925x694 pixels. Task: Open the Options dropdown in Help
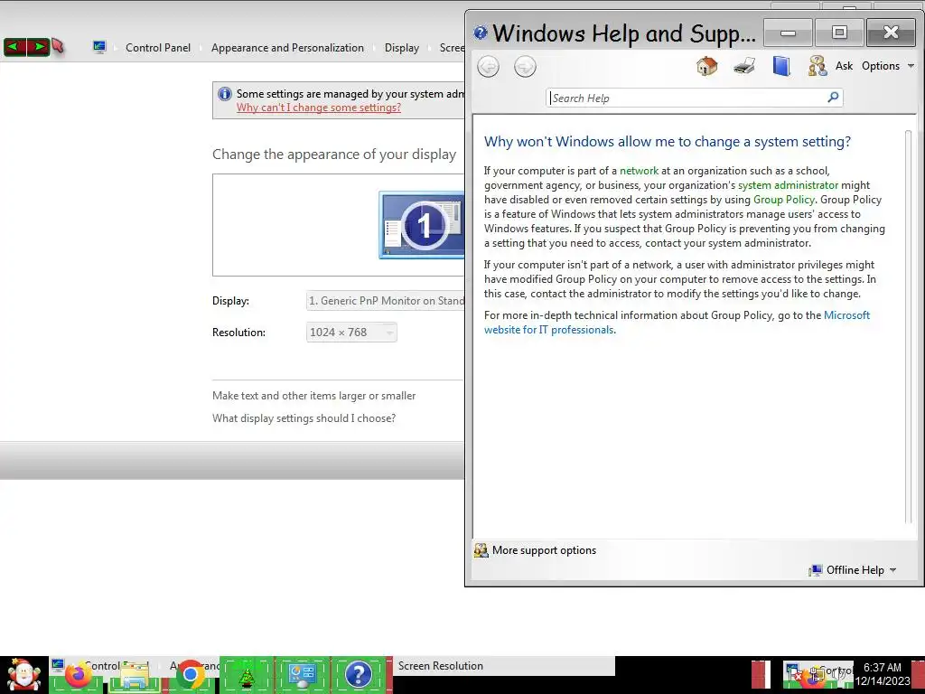pos(888,65)
